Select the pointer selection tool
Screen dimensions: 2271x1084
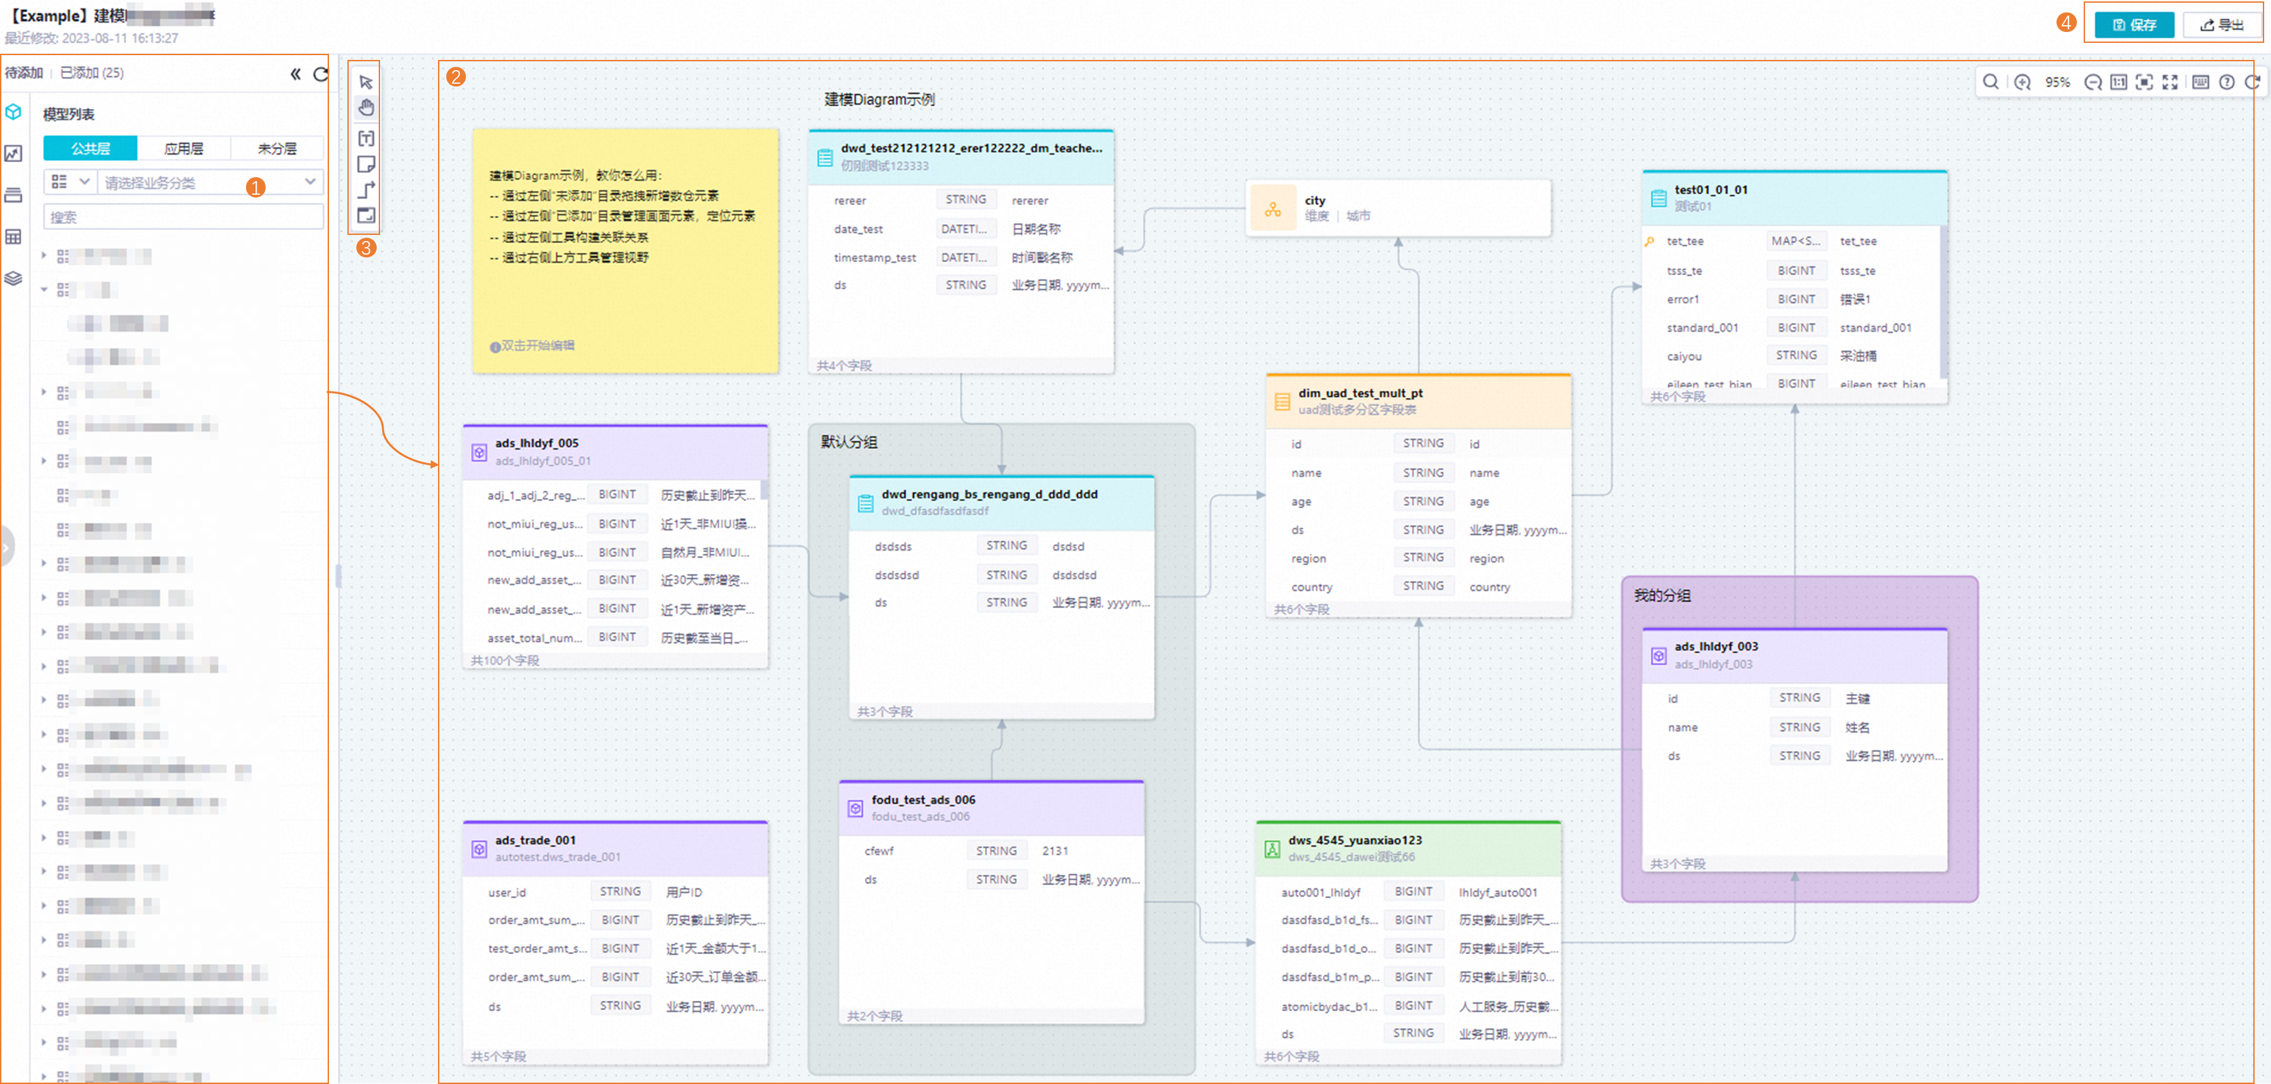[x=366, y=82]
